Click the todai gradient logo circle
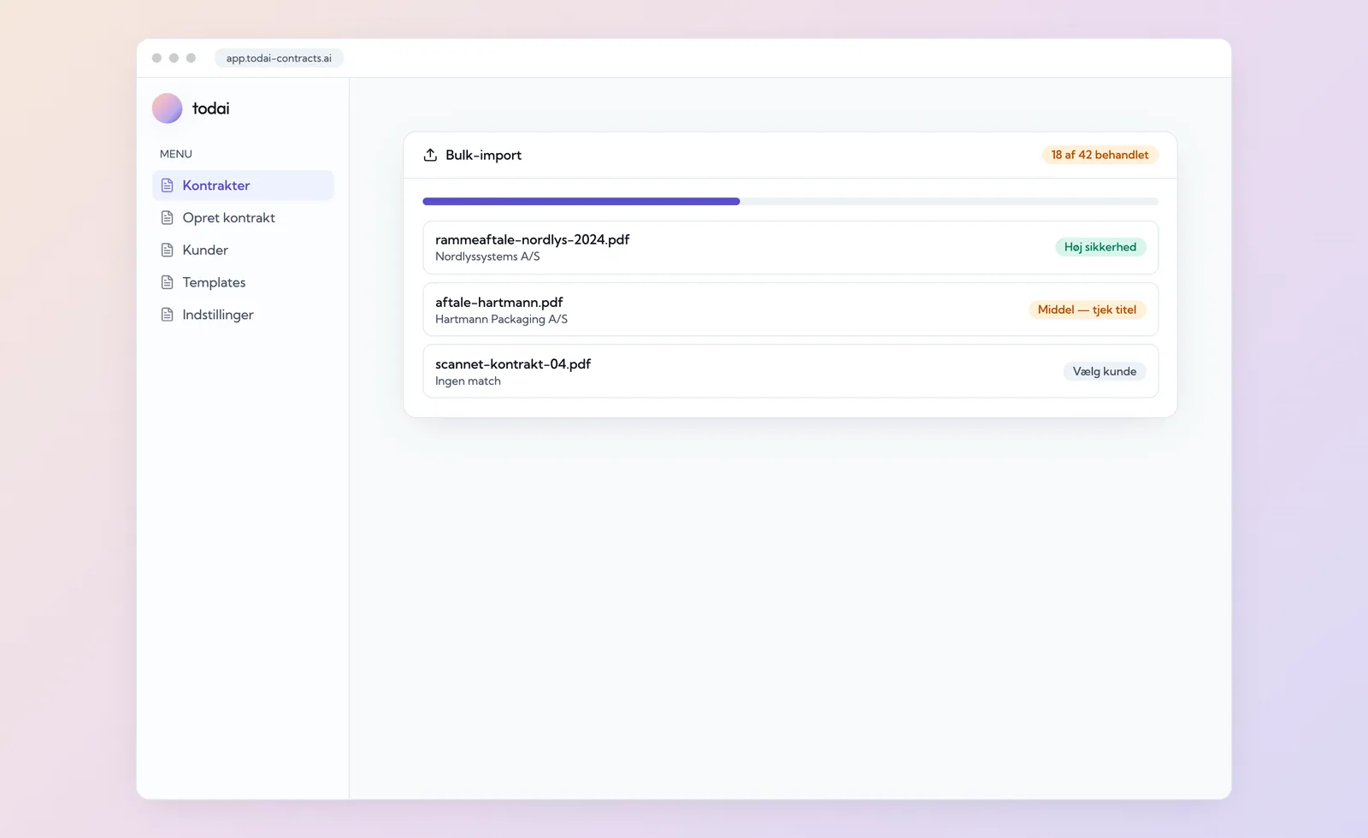The height and width of the screenshot is (838, 1368). pyautogui.click(x=167, y=109)
